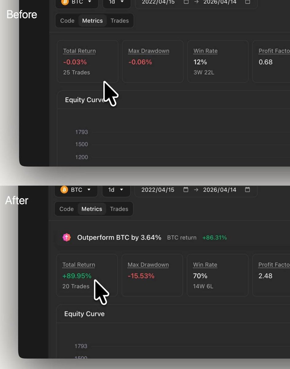Viewport: 290px width, 369px height.
Task: Click end date calendar icon in Before panel
Action: (248, 2)
